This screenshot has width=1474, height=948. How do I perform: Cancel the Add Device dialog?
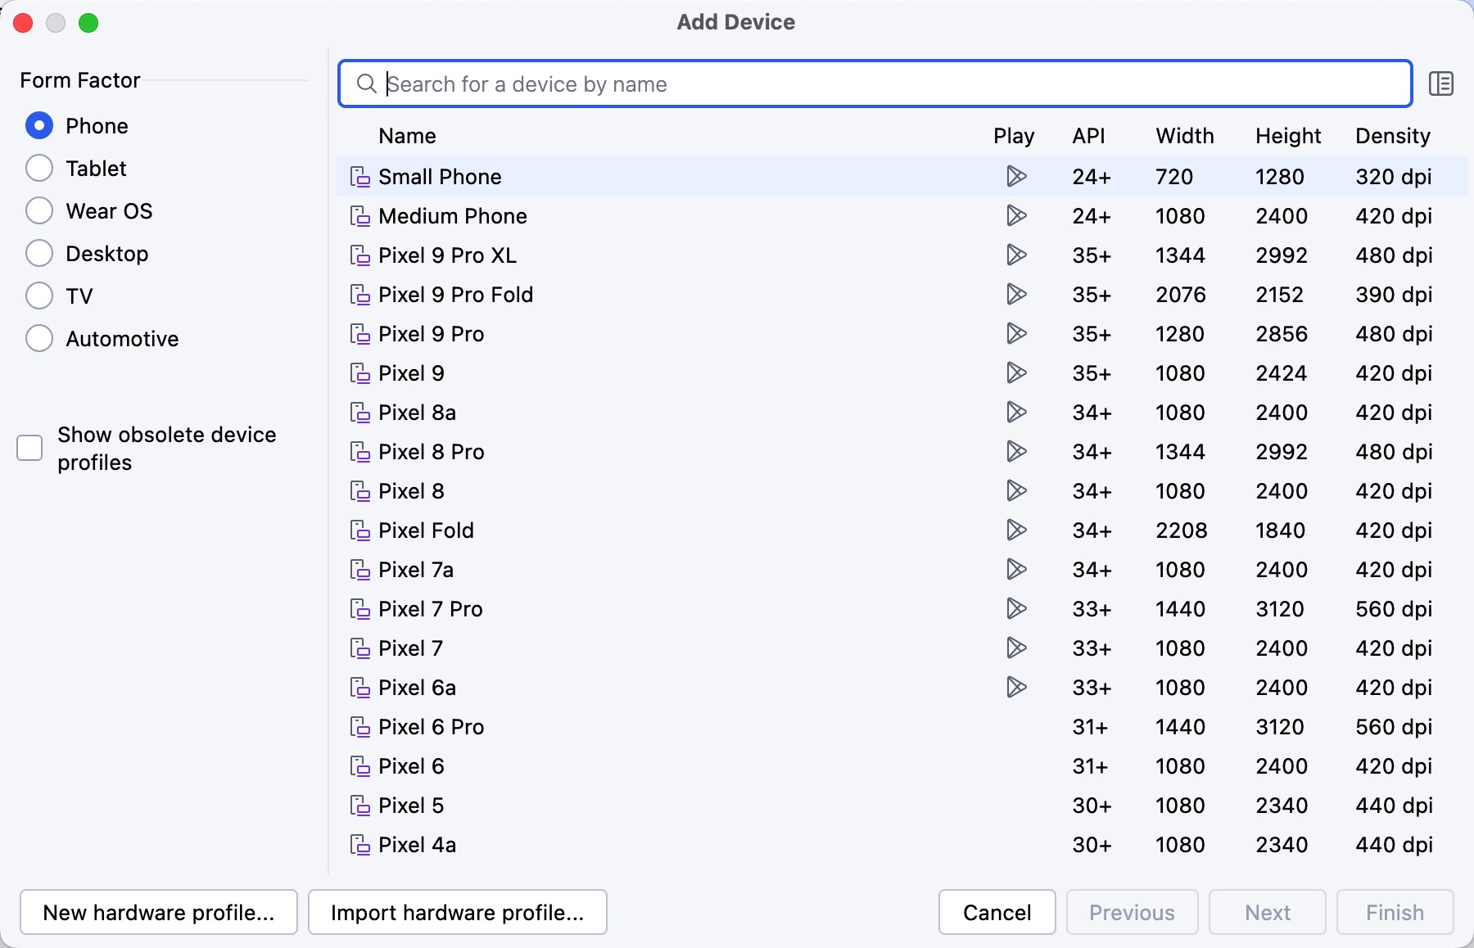(997, 912)
